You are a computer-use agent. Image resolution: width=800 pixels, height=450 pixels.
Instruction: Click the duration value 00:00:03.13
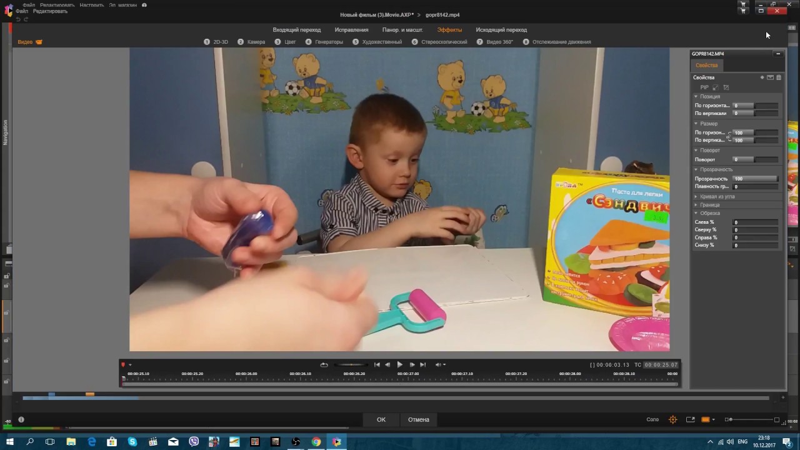coord(612,365)
